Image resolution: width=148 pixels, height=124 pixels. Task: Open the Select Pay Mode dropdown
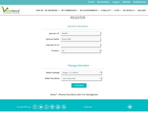pyautogui.click(x=81, y=79)
